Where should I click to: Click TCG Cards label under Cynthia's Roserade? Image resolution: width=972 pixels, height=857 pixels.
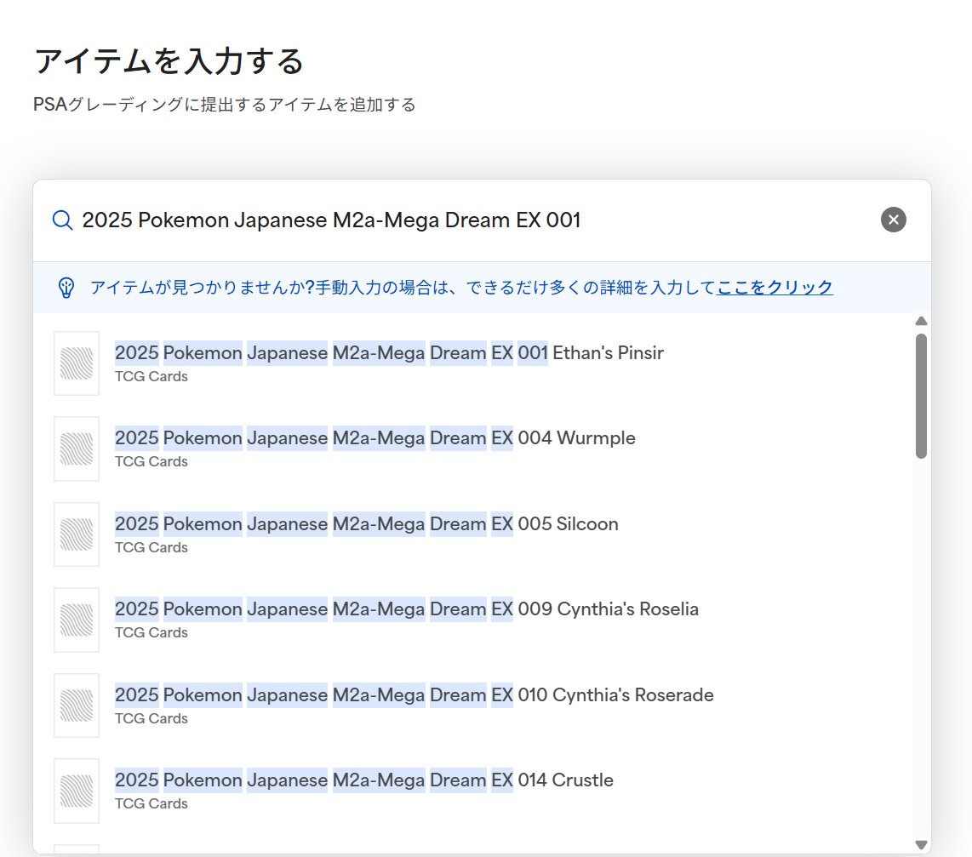pos(152,718)
